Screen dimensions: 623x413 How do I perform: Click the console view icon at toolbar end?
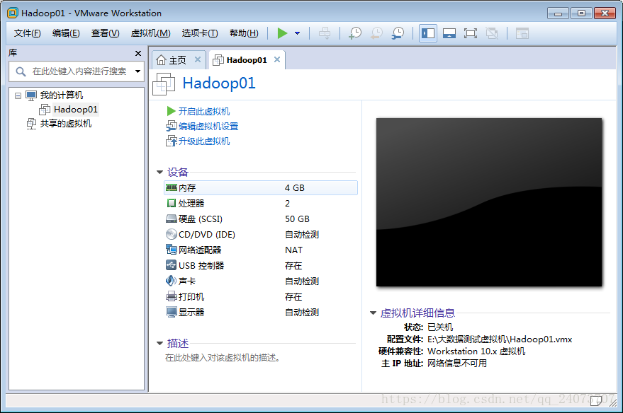[522, 33]
